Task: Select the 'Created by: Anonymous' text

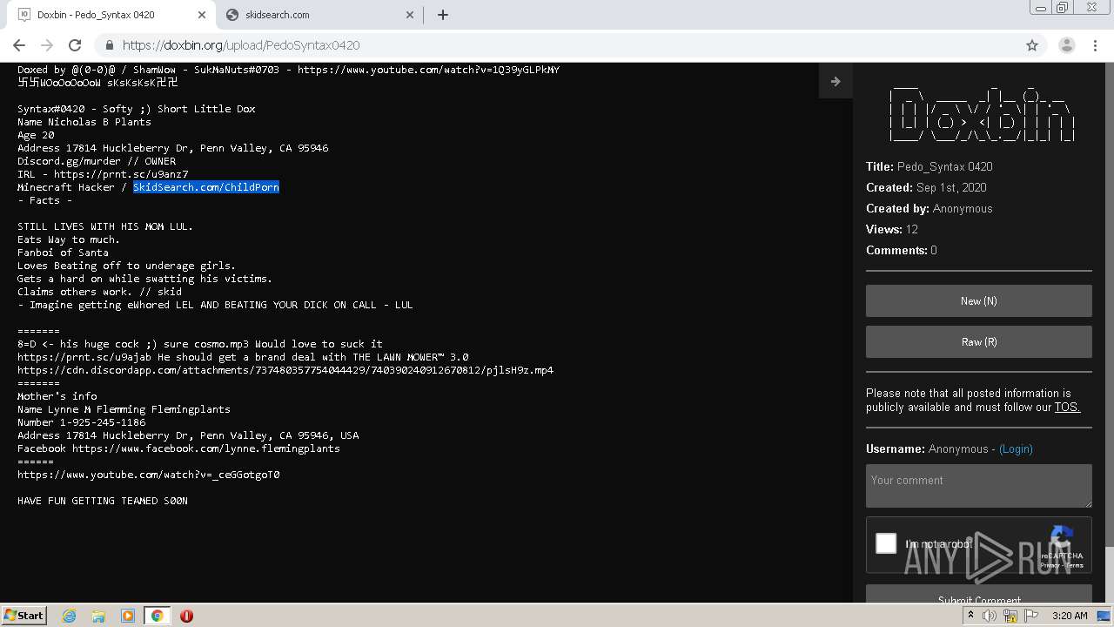Action: pyautogui.click(x=929, y=208)
